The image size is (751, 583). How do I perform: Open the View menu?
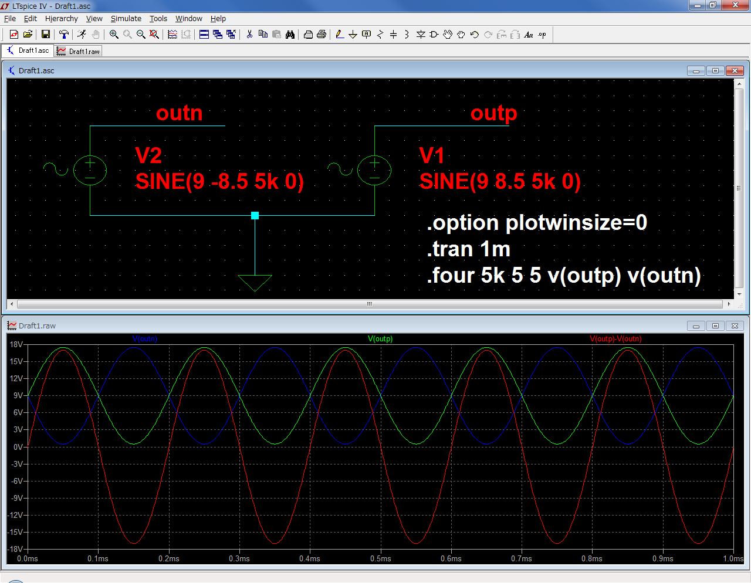tap(94, 18)
